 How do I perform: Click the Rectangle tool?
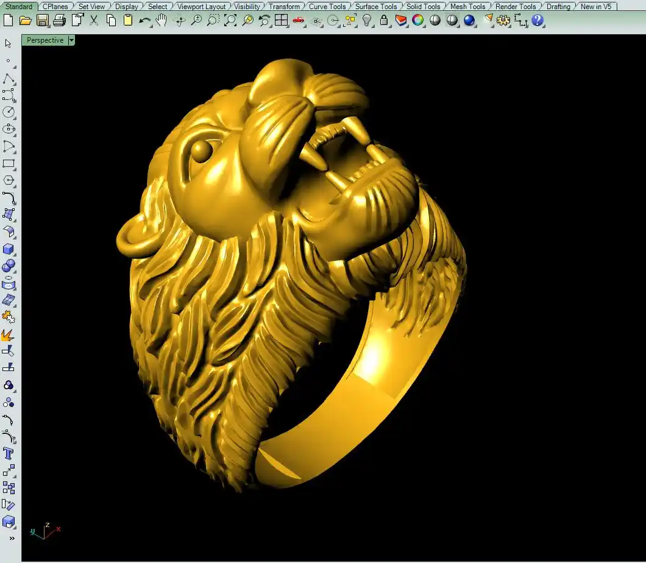click(9, 163)
